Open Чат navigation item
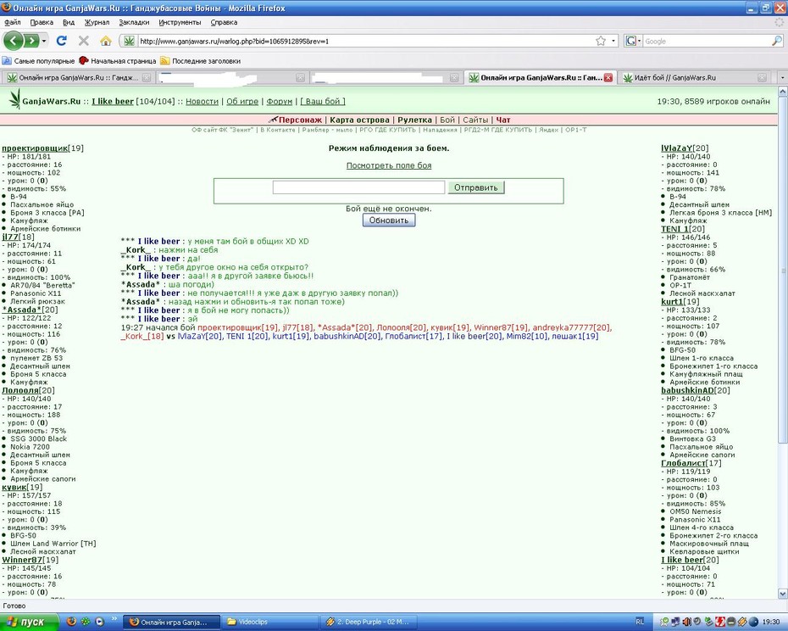The image size is (788, 631). click(x=503, y=120)
